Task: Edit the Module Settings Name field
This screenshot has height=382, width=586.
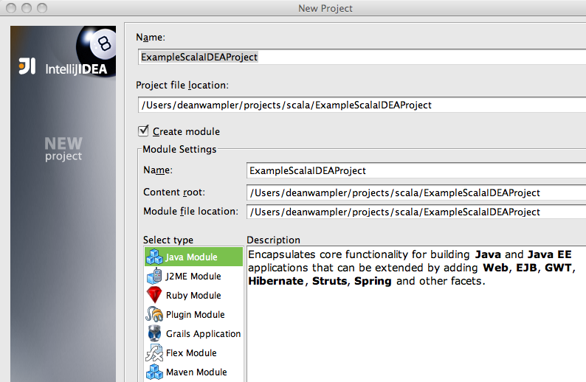Action: point(416,170)
